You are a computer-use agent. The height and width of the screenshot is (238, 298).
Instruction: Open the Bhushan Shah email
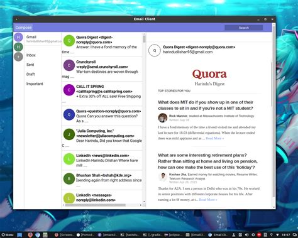click(x=102, y=180)
